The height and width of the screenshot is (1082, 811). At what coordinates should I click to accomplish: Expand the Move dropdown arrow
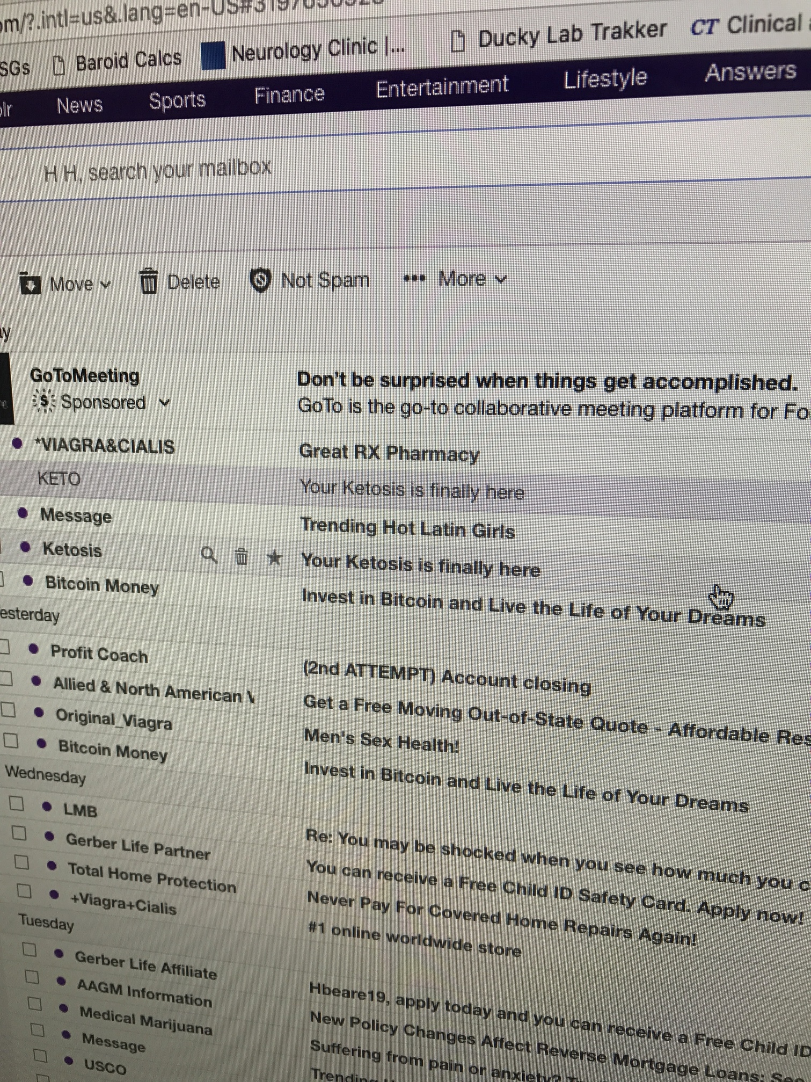tap(106, 284)
